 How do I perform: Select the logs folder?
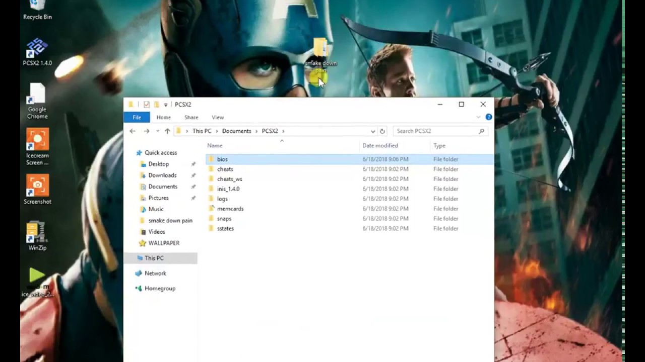coord(222,199)
